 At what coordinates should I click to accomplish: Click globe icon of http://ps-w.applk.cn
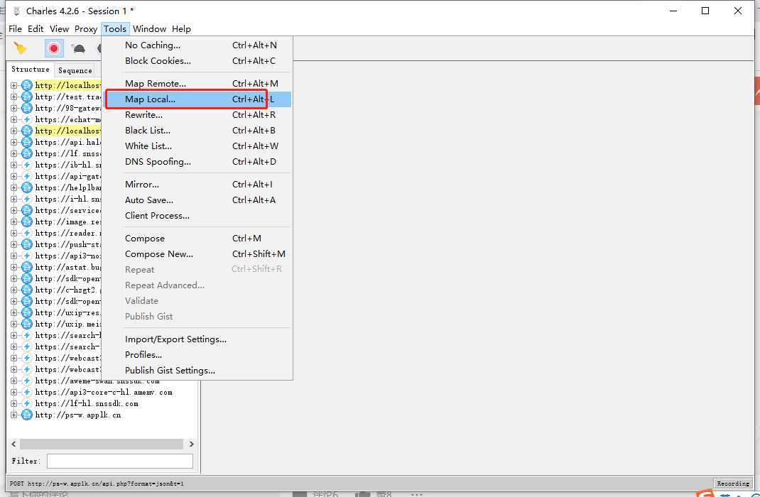click(27, 415)
